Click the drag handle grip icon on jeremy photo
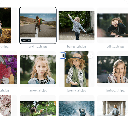128x116 pixels. click(63, 56)
